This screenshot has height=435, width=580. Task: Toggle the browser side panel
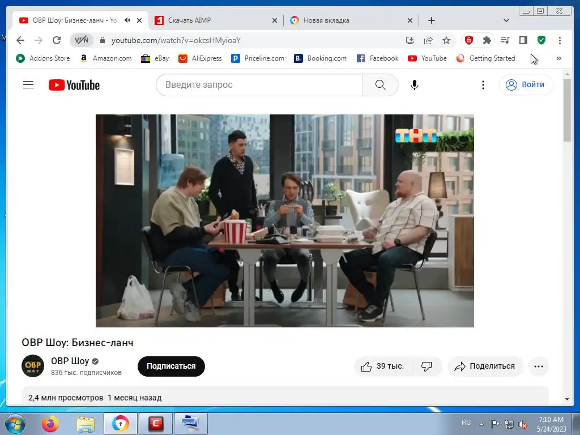click(523, 40)
